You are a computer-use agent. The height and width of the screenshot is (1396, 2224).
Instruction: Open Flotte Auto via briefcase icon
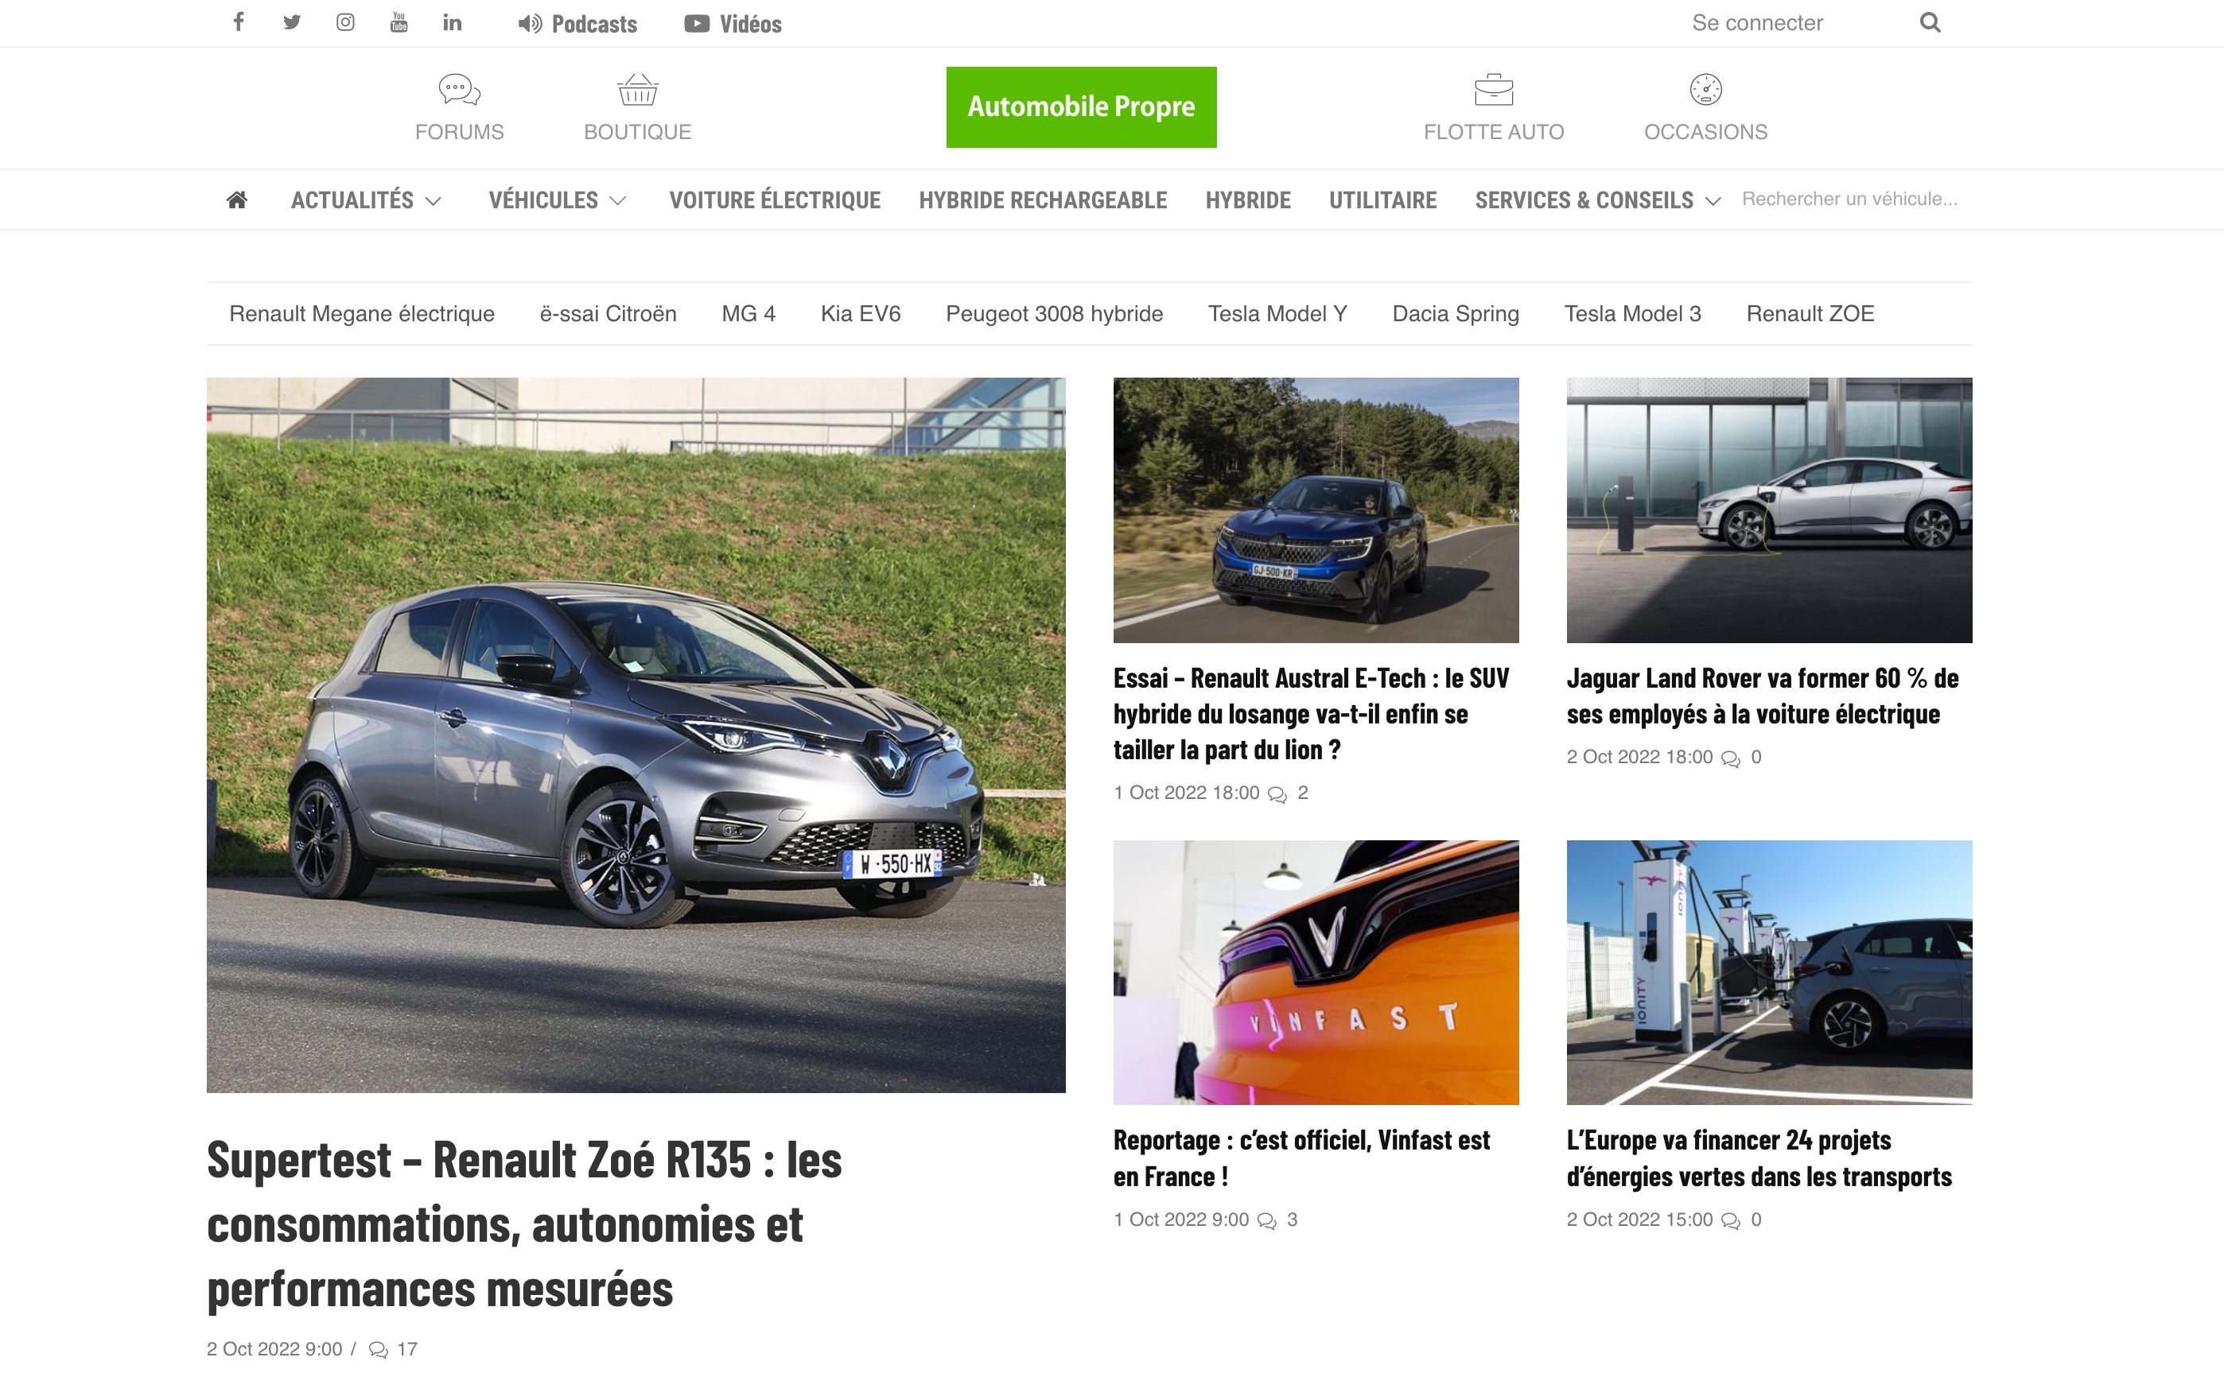coord(1494,90)
